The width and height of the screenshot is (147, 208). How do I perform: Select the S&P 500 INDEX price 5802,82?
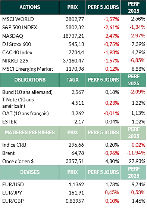[75, 27]
